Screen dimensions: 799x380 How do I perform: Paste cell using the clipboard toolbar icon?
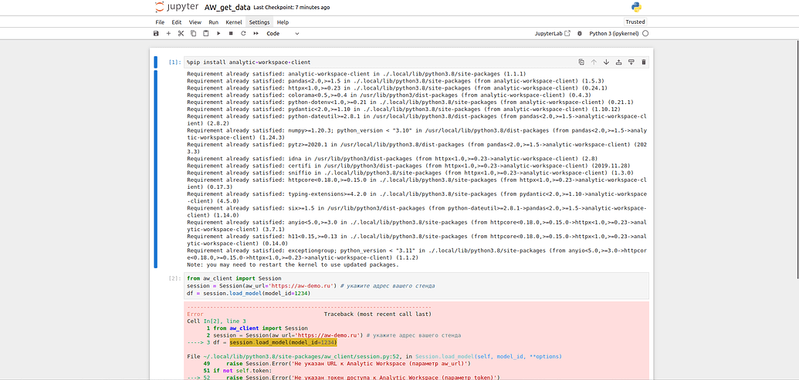[206, 34]
